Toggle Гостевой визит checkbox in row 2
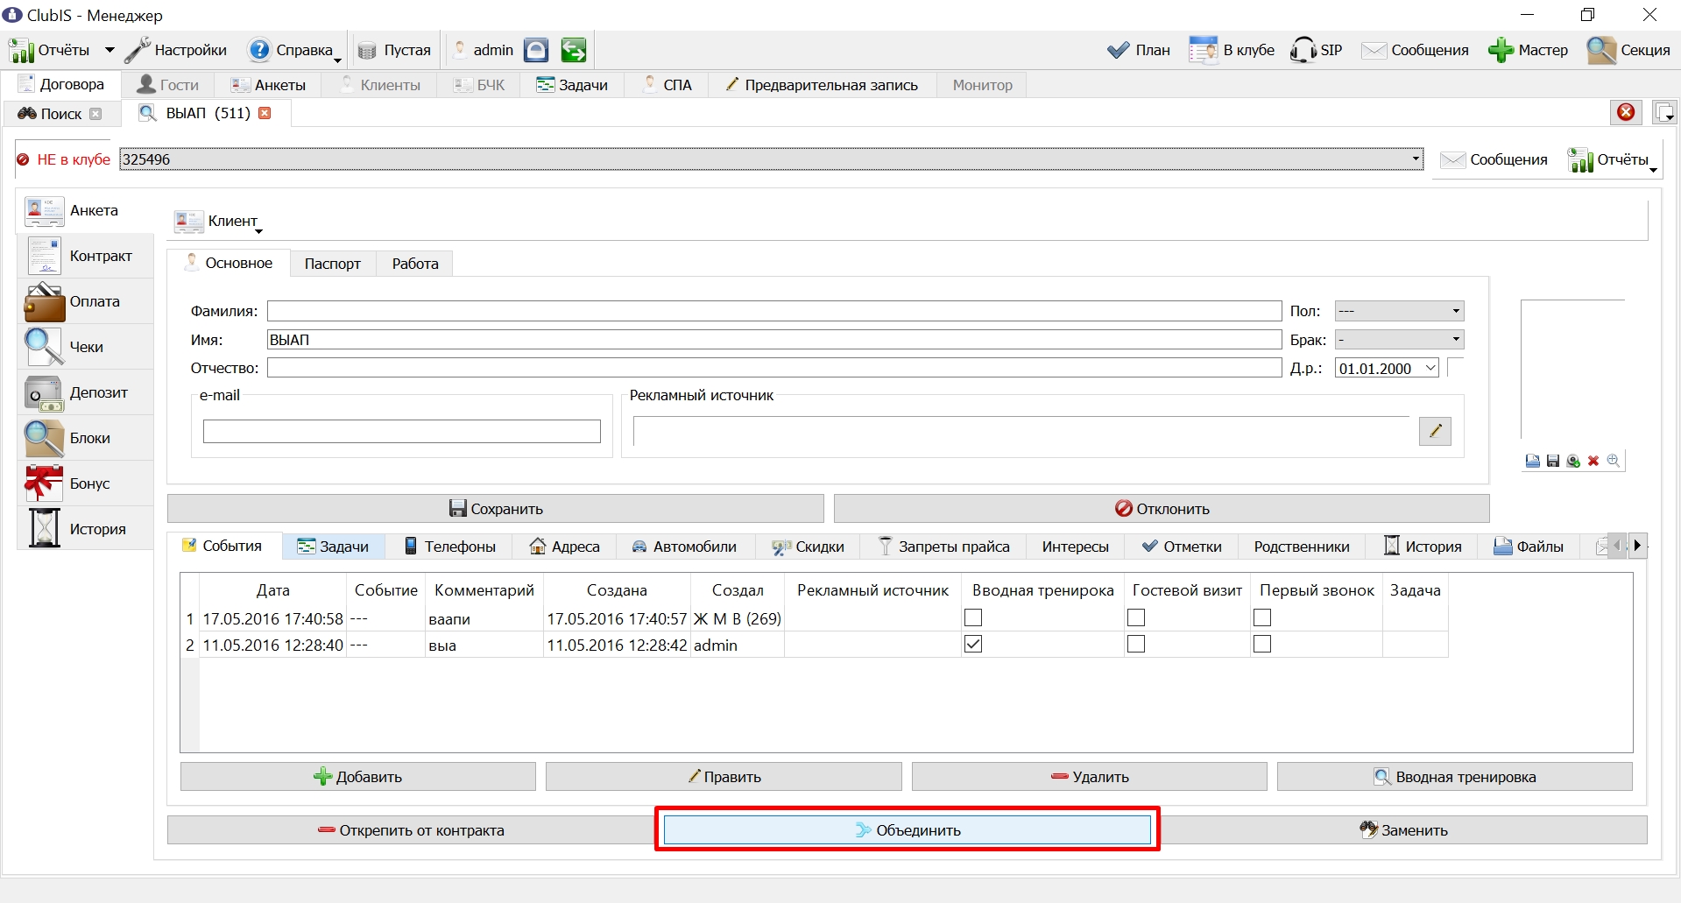This screenshot has height=903, width=1681. (1136, 645)
